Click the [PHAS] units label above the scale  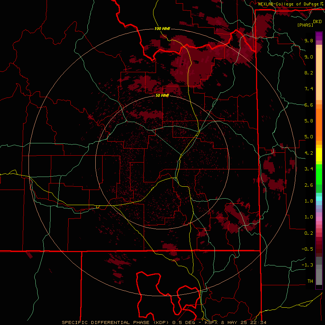click(x=305, y=25)
